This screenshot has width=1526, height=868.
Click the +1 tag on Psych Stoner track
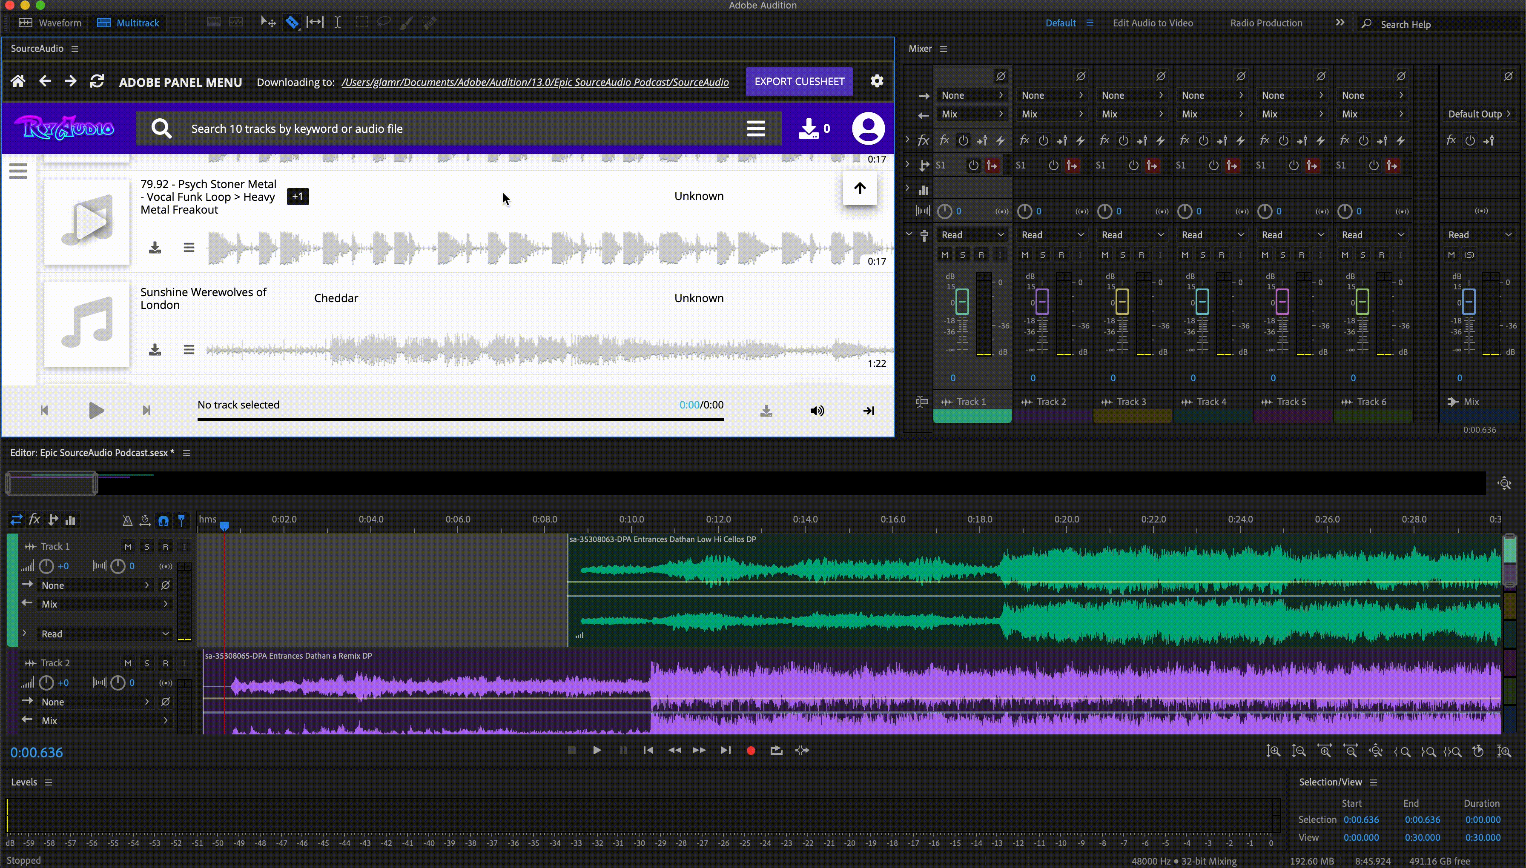[x=298, y=196]
